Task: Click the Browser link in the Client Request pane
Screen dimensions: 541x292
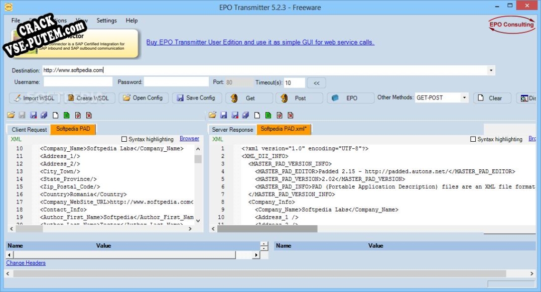Action: [189, 139]
